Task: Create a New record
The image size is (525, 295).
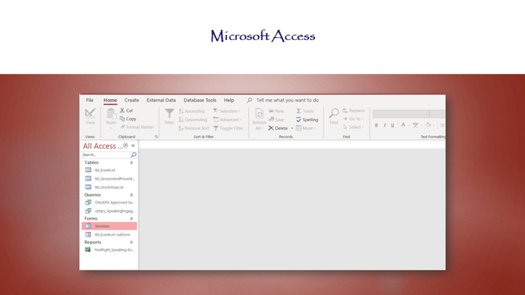Action: point(276,111)
